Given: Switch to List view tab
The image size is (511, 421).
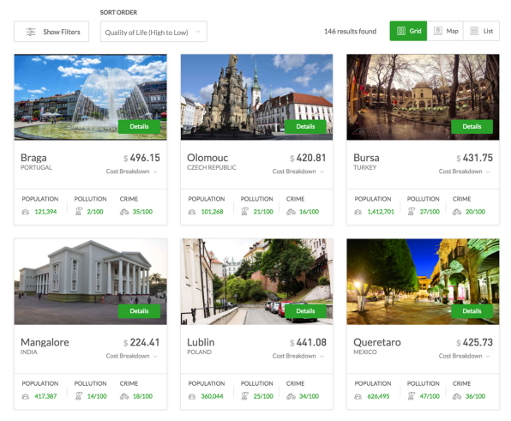Looking at the screenshot, I should [x=481, y=31].
